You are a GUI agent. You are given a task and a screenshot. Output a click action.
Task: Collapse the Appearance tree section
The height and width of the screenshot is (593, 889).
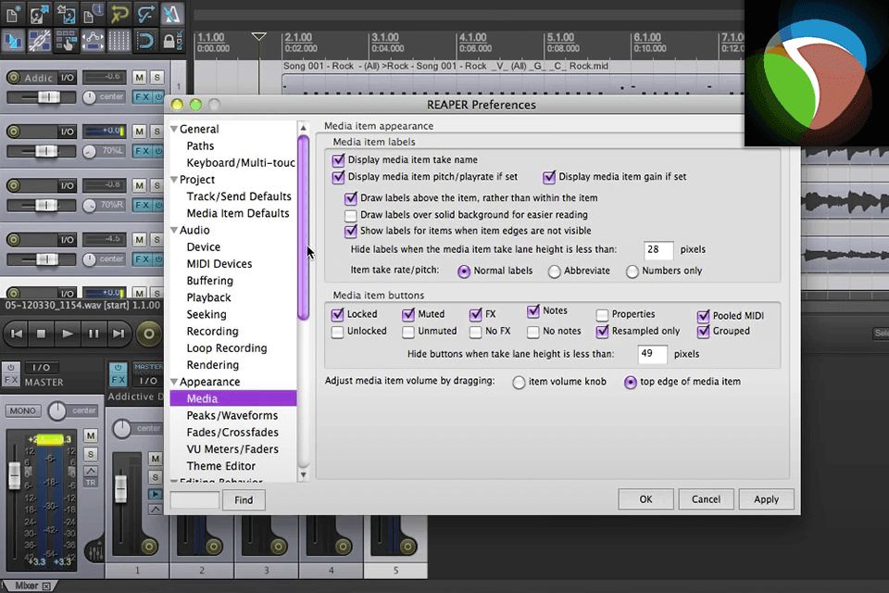click(x=174, y=382)
